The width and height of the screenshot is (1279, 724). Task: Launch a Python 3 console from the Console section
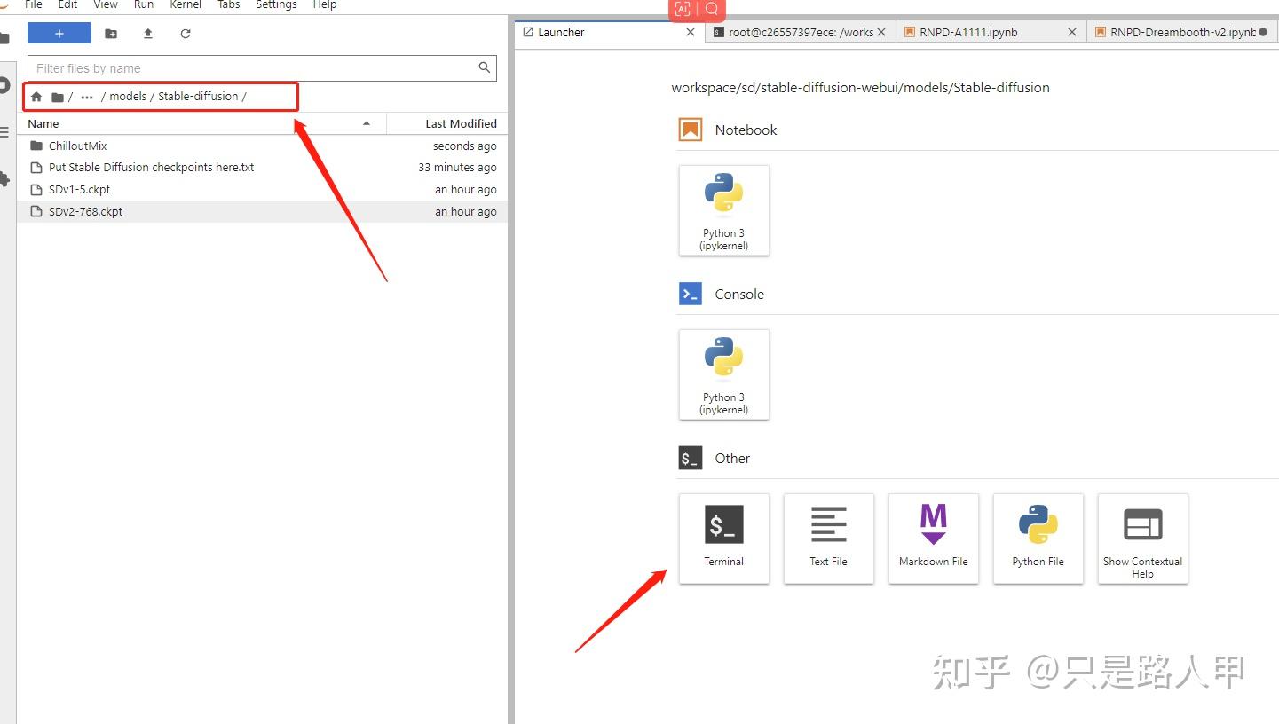click(x=724, y=374)
